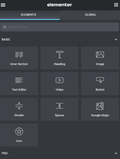The height and width of the screenshot is (159, 120).
Task: Open the hamburger menu
Action: click(x=3, y=5)
